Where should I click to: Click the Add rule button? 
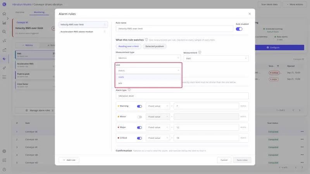tap(69, 160)
